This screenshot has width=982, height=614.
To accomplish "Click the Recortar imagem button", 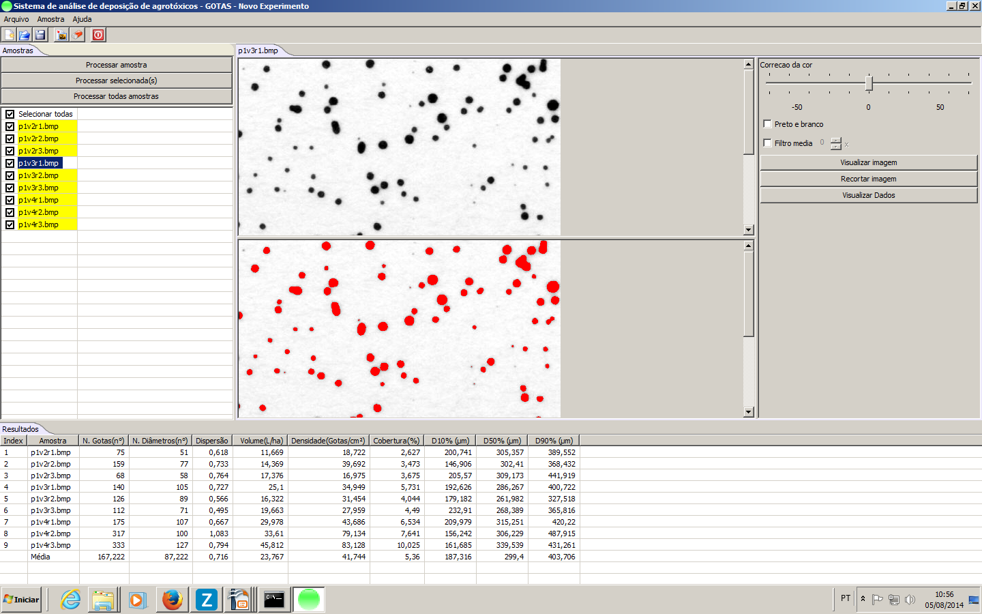I will click(869, 179).
